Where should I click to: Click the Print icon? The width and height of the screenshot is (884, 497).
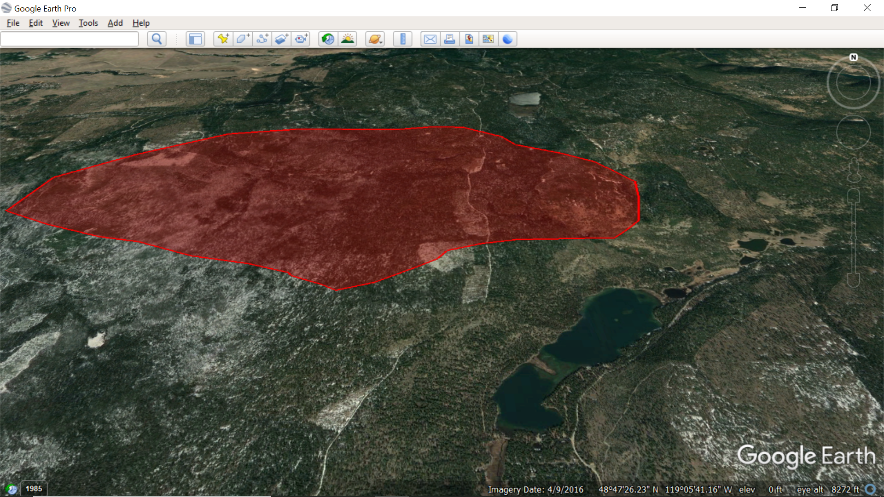[449, 39]
